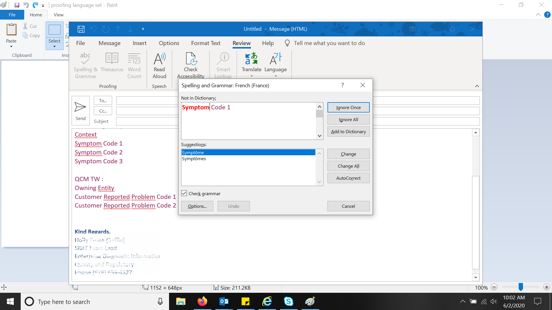Select the Symptômes suggestion
Screen dimensions: 552x310
point(194,159)
